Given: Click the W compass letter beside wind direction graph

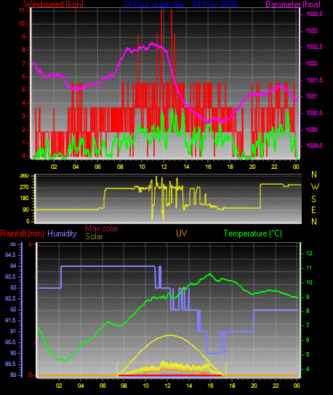Looking at the screenshot, I should [315, 187].
